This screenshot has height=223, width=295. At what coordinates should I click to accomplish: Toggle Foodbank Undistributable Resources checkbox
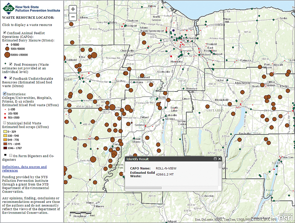pyautogui.click(x=11, y=78)
